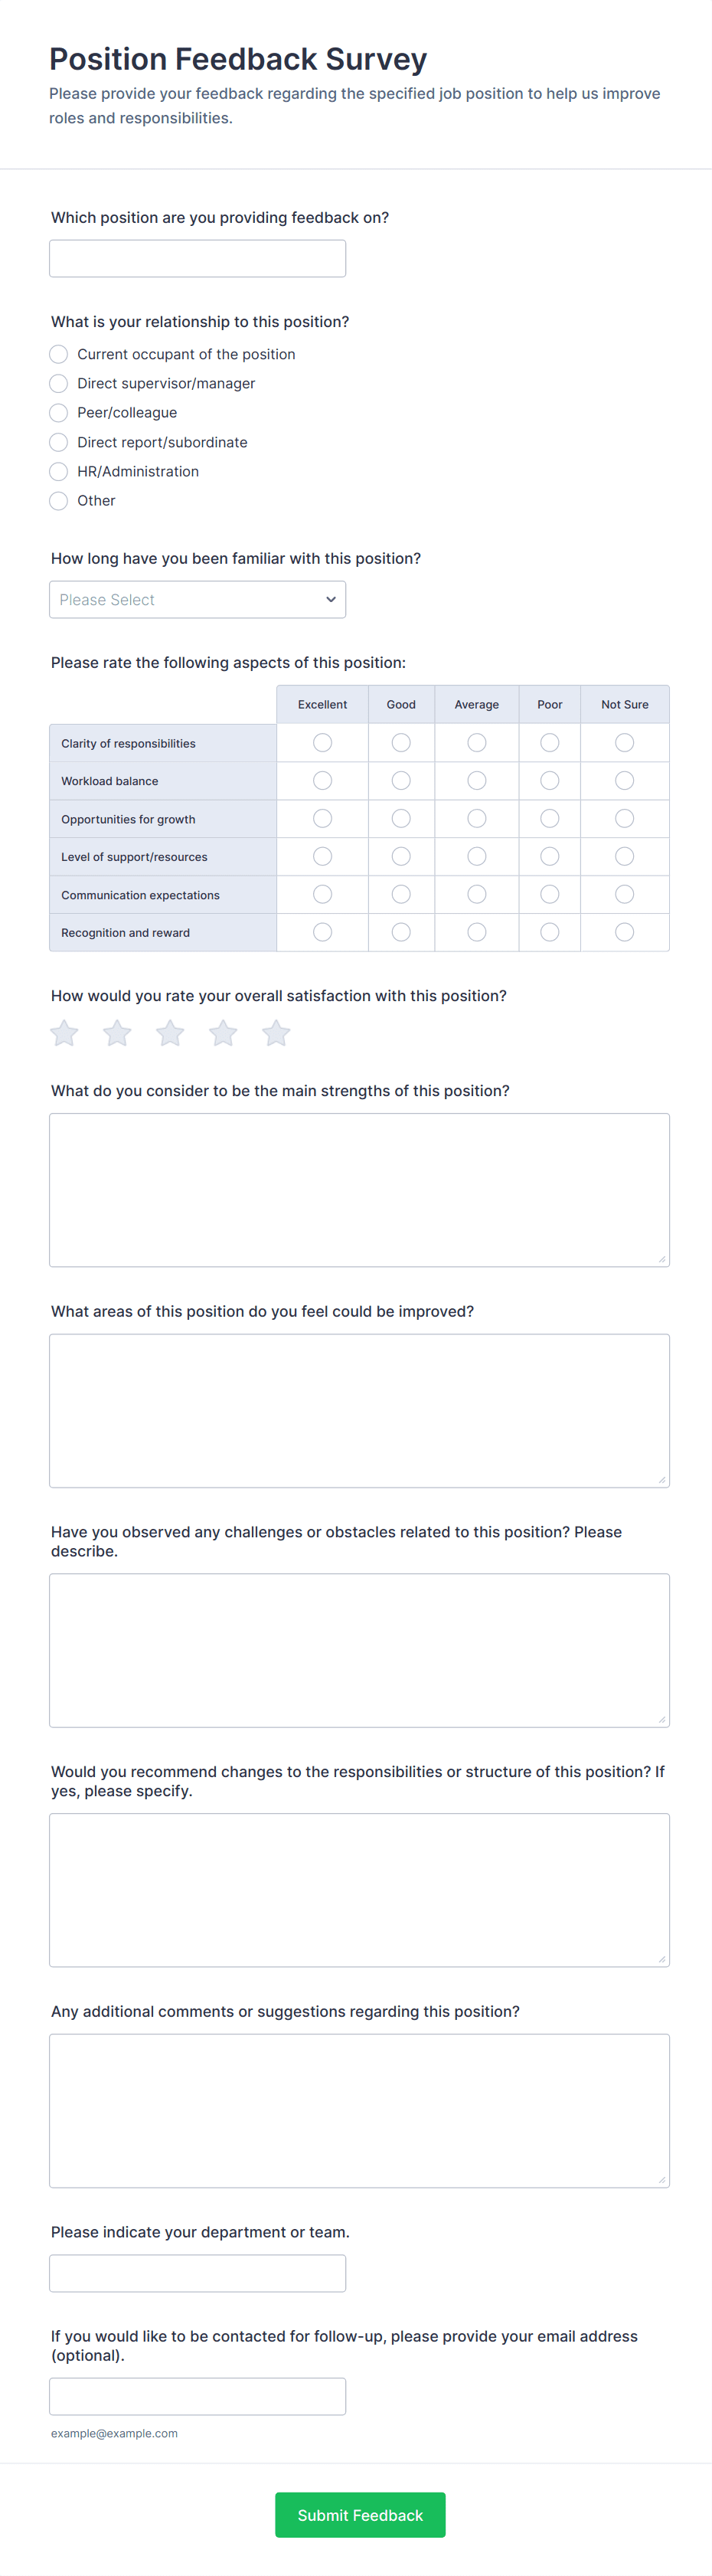This screenshot has width=712, height=2576.
Task: Select 'Current occupant of the position' option
Action: 59,354
